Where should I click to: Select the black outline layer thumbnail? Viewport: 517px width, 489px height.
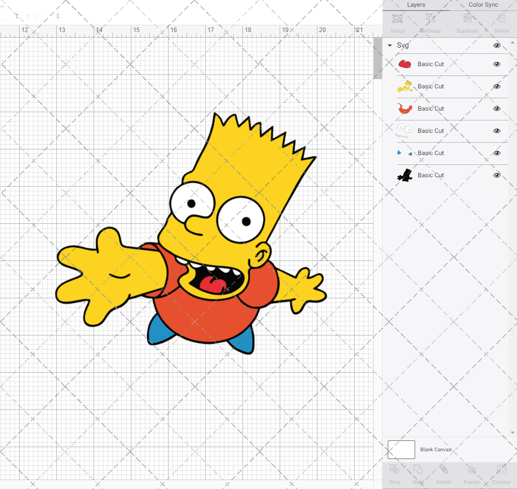click(405, 175)
